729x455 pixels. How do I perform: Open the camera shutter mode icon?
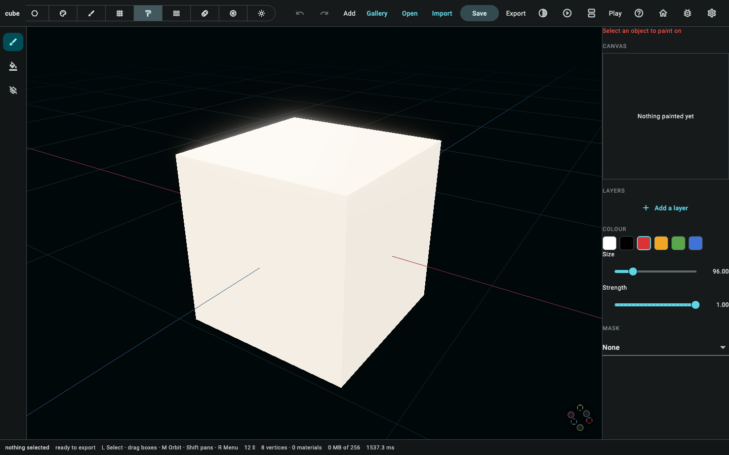coord(233,13)
